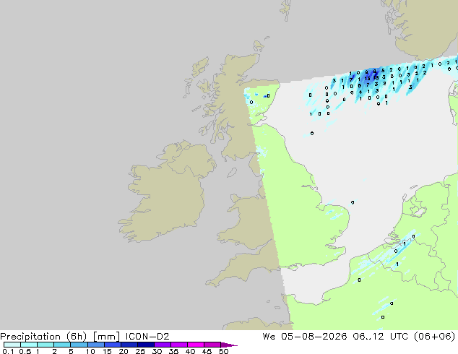This screenshot has width=458, height=354.
Task: Choose the 2–5 mm legend color segment
Action: tap(62, 345)
